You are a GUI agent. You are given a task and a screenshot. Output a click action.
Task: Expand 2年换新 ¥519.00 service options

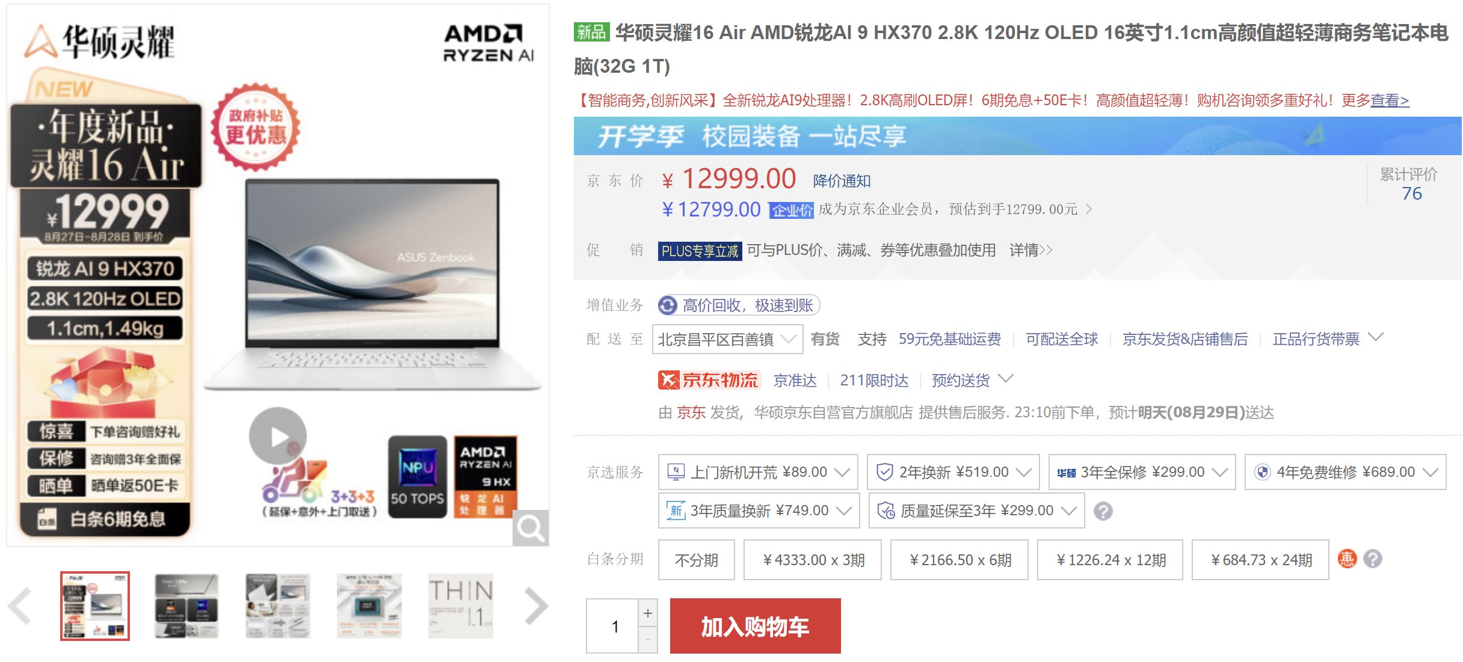953,472
